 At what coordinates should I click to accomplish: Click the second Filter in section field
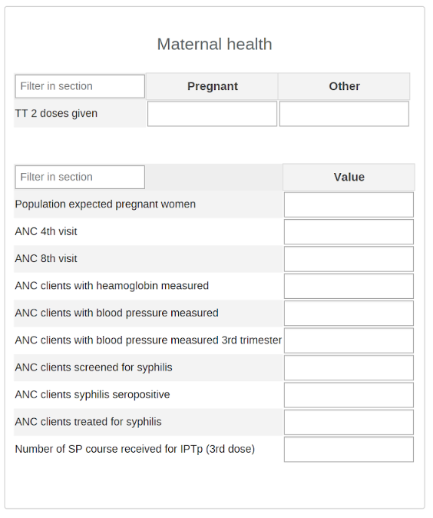[x=80, y=178]
